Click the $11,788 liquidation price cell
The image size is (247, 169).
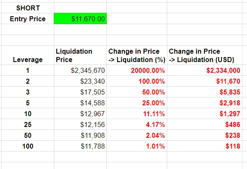click(x=81, y=146)
